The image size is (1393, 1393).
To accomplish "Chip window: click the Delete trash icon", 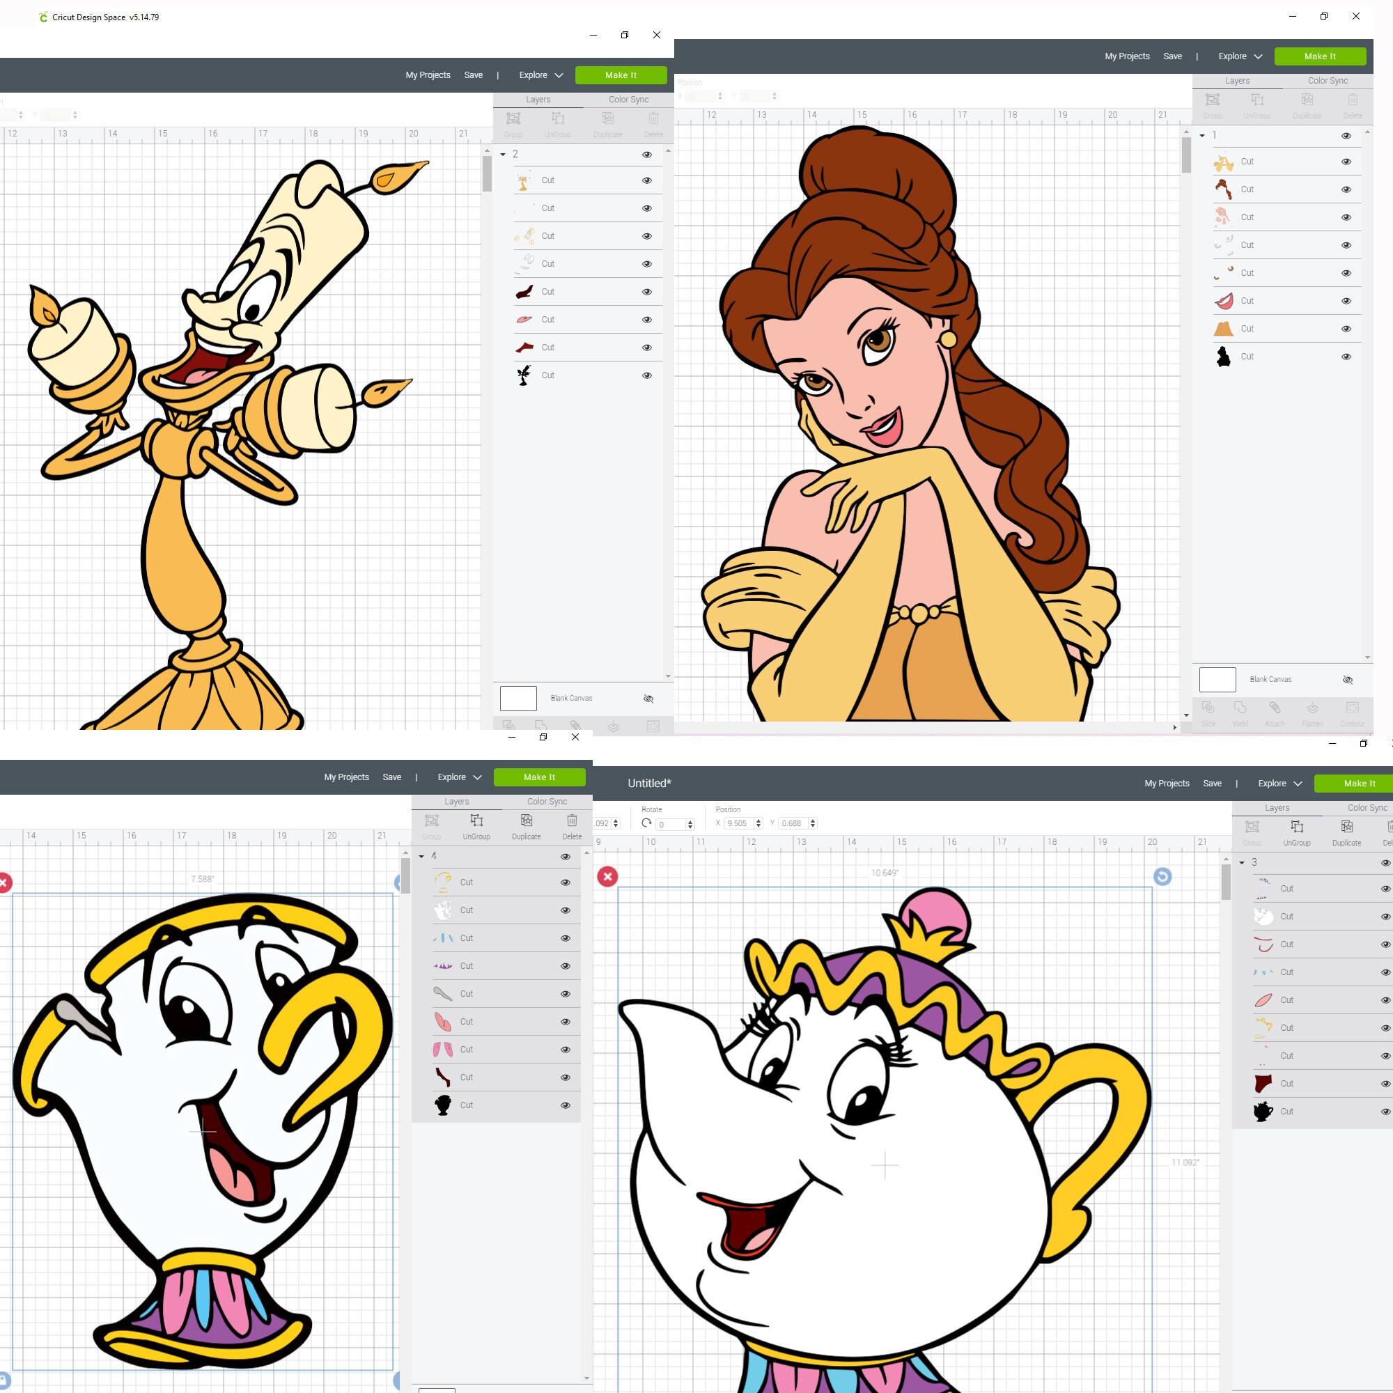I will (x=572, y=820).
